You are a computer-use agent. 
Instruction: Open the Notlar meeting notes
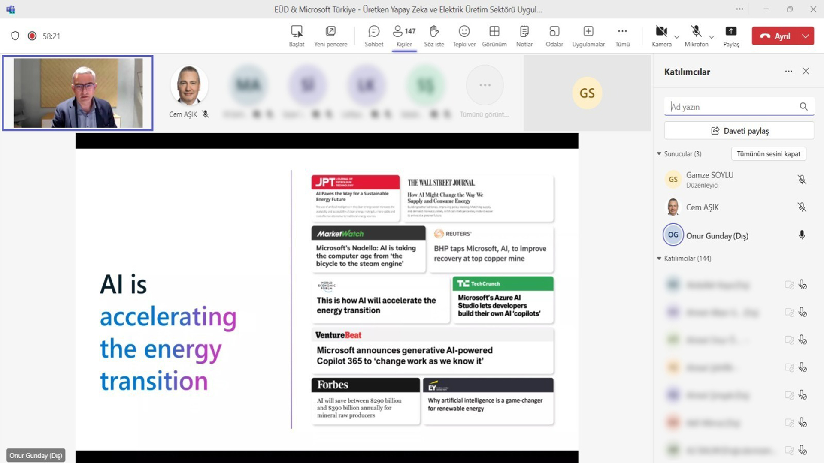(524, 36)
